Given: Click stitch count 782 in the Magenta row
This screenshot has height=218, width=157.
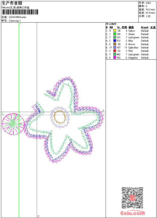Looking at the screenshot, I should coord(119,58).
